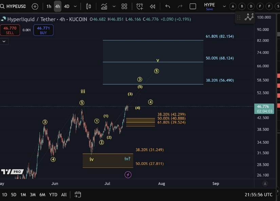Set range to 3M
Screen dimensions: 280x201
coord(33,195)
